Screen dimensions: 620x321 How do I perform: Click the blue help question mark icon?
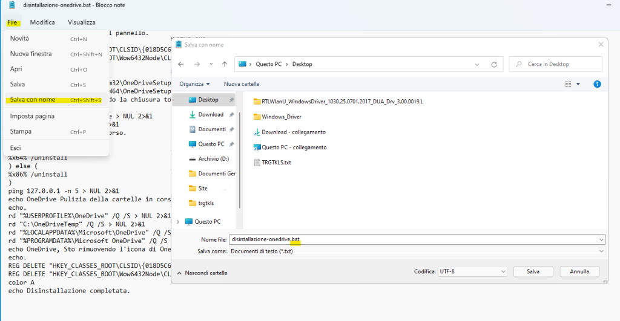pos(597,84)
